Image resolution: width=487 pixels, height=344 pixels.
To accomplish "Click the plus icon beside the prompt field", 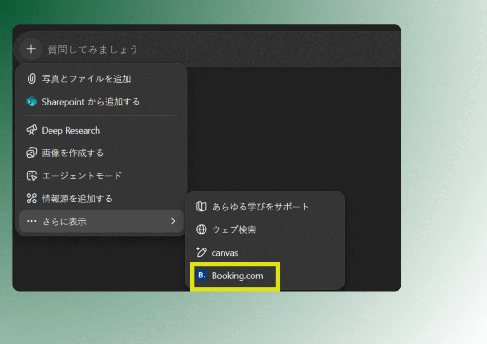I will [30, 49].
